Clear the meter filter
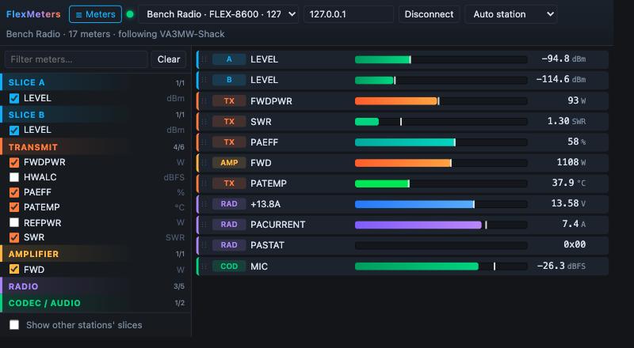 tap(169, 59)
